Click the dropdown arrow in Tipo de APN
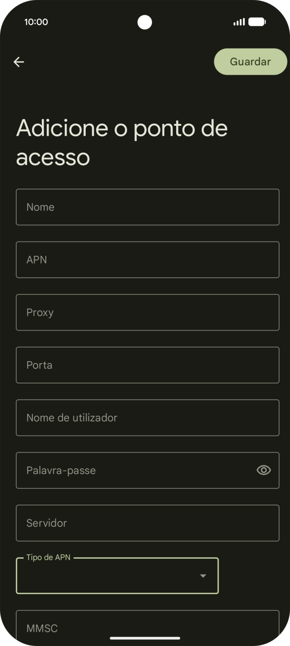The width and height of the screenshot is (290, 646). [203, 576]
